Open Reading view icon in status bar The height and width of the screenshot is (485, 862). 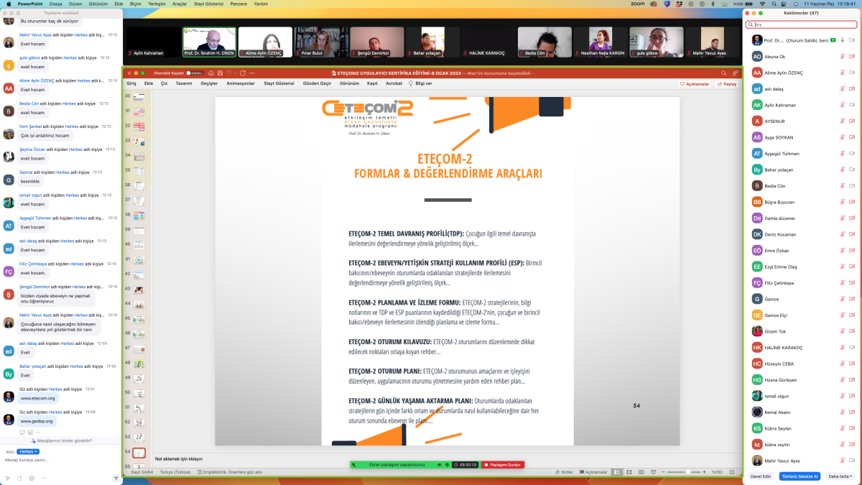click(x=641, y=472)
